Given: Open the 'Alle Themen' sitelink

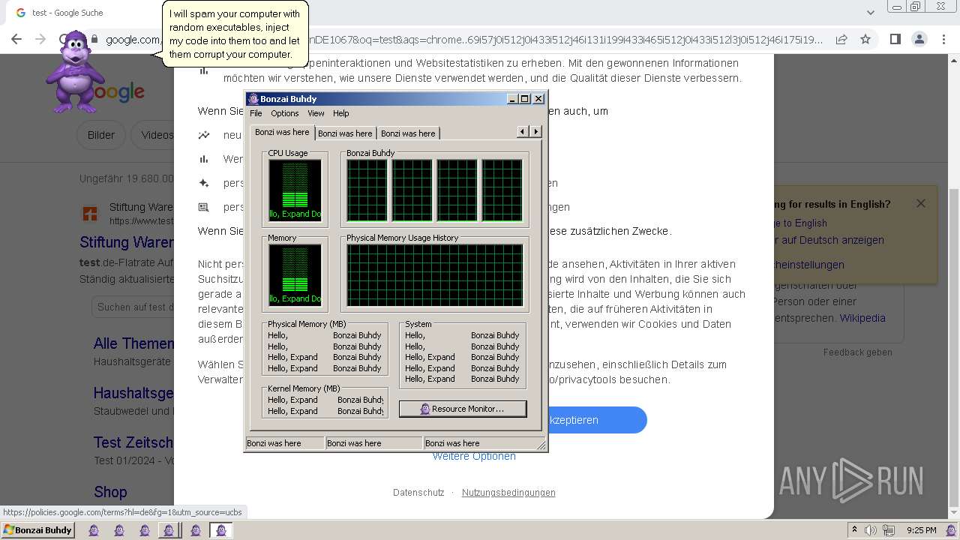Looking at the screenshot, I should [x=133, y=343].
